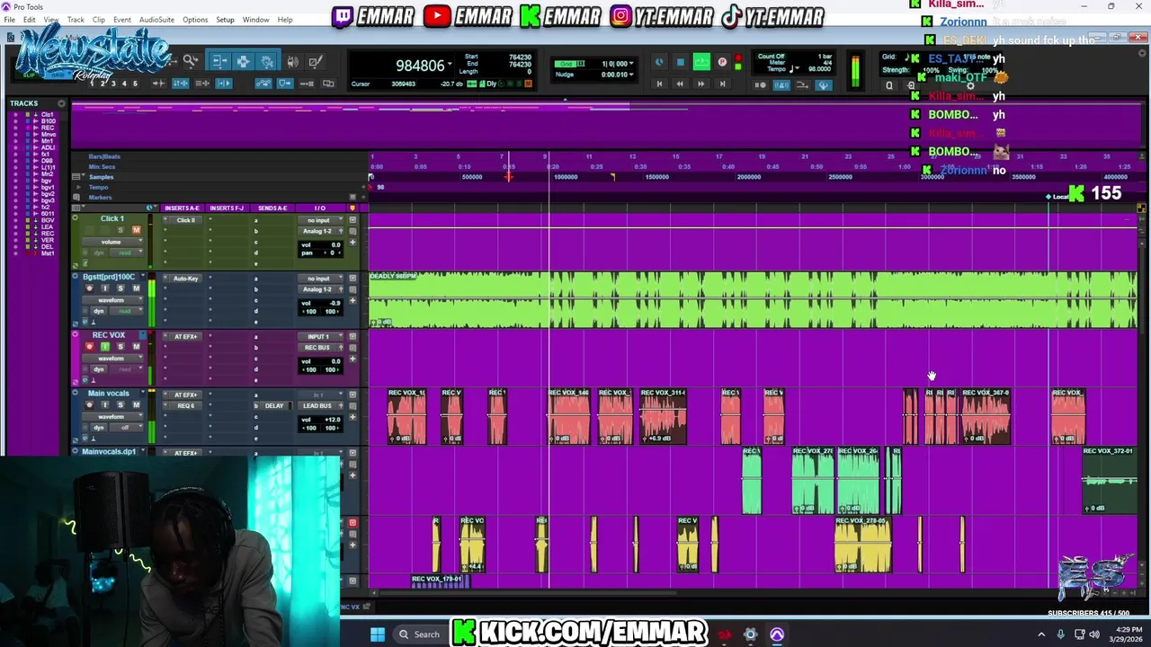Click the Go to End transport button

tap(722, 84)
